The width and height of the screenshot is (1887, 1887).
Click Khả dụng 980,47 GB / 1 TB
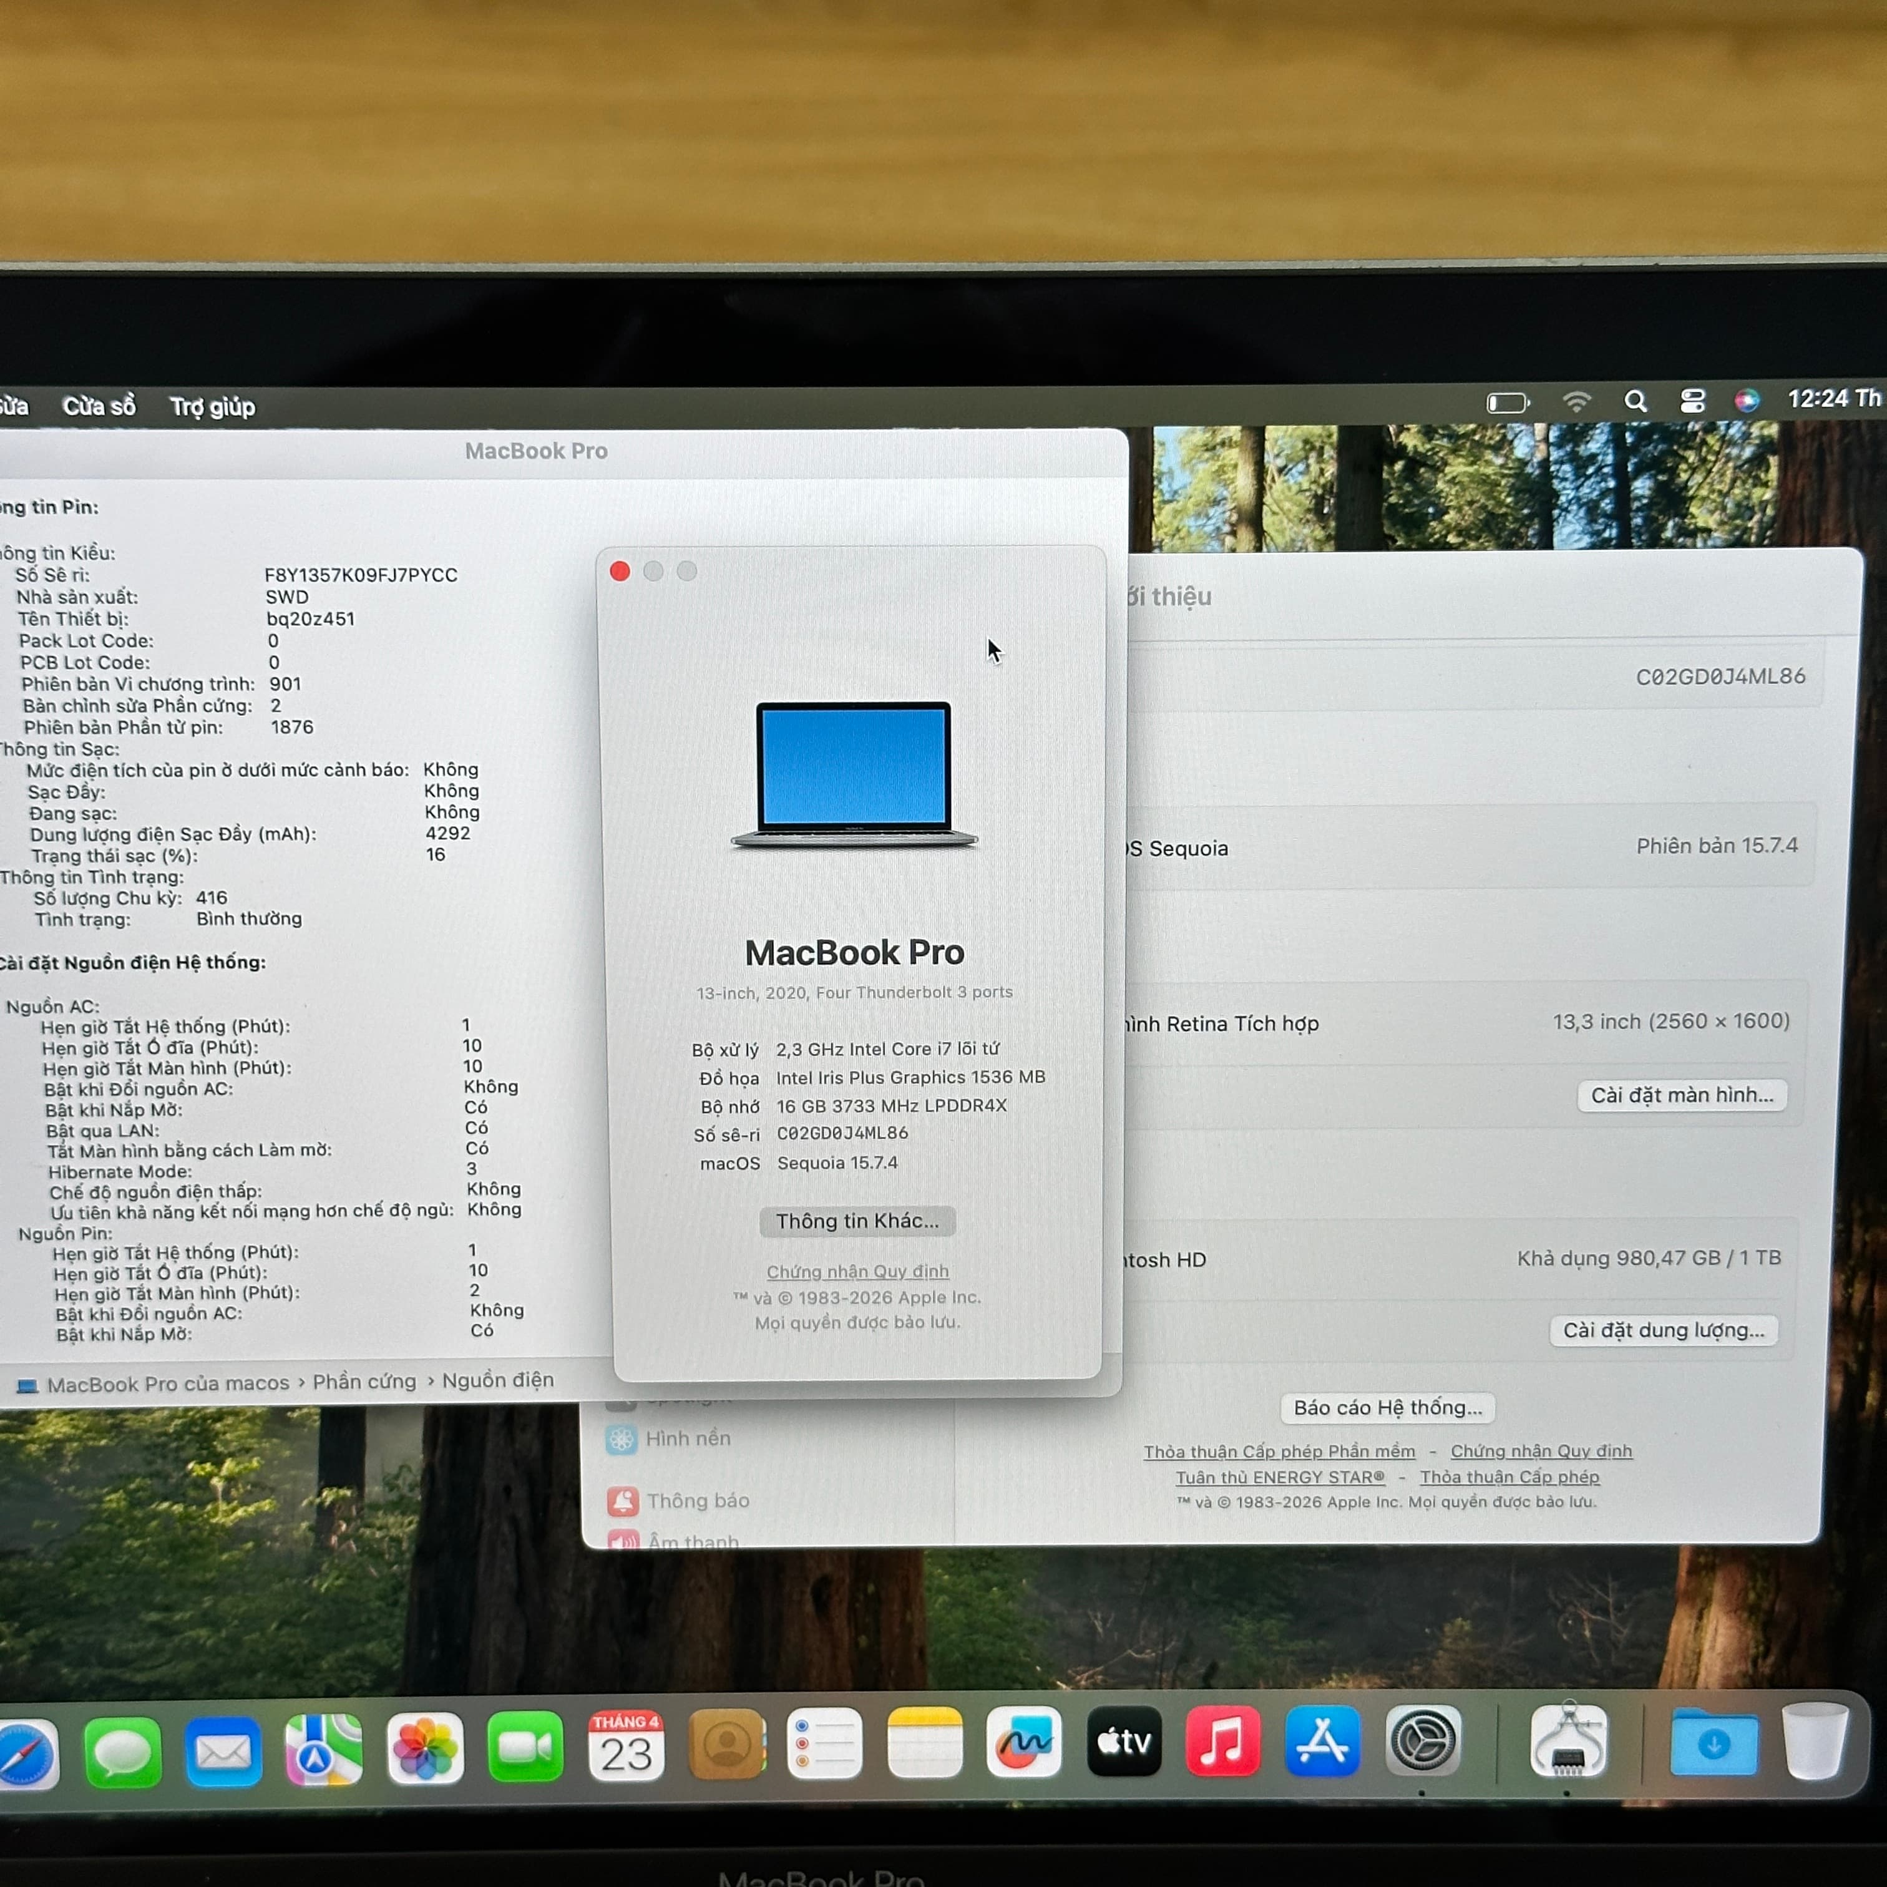1649,1258
